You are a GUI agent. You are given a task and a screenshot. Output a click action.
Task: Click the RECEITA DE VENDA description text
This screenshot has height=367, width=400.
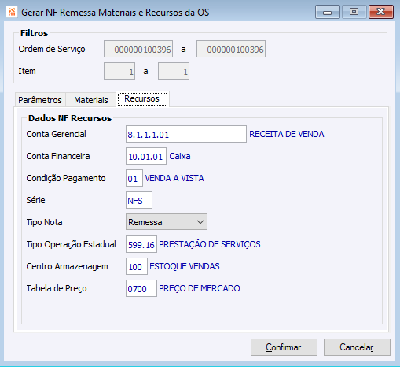287,134
